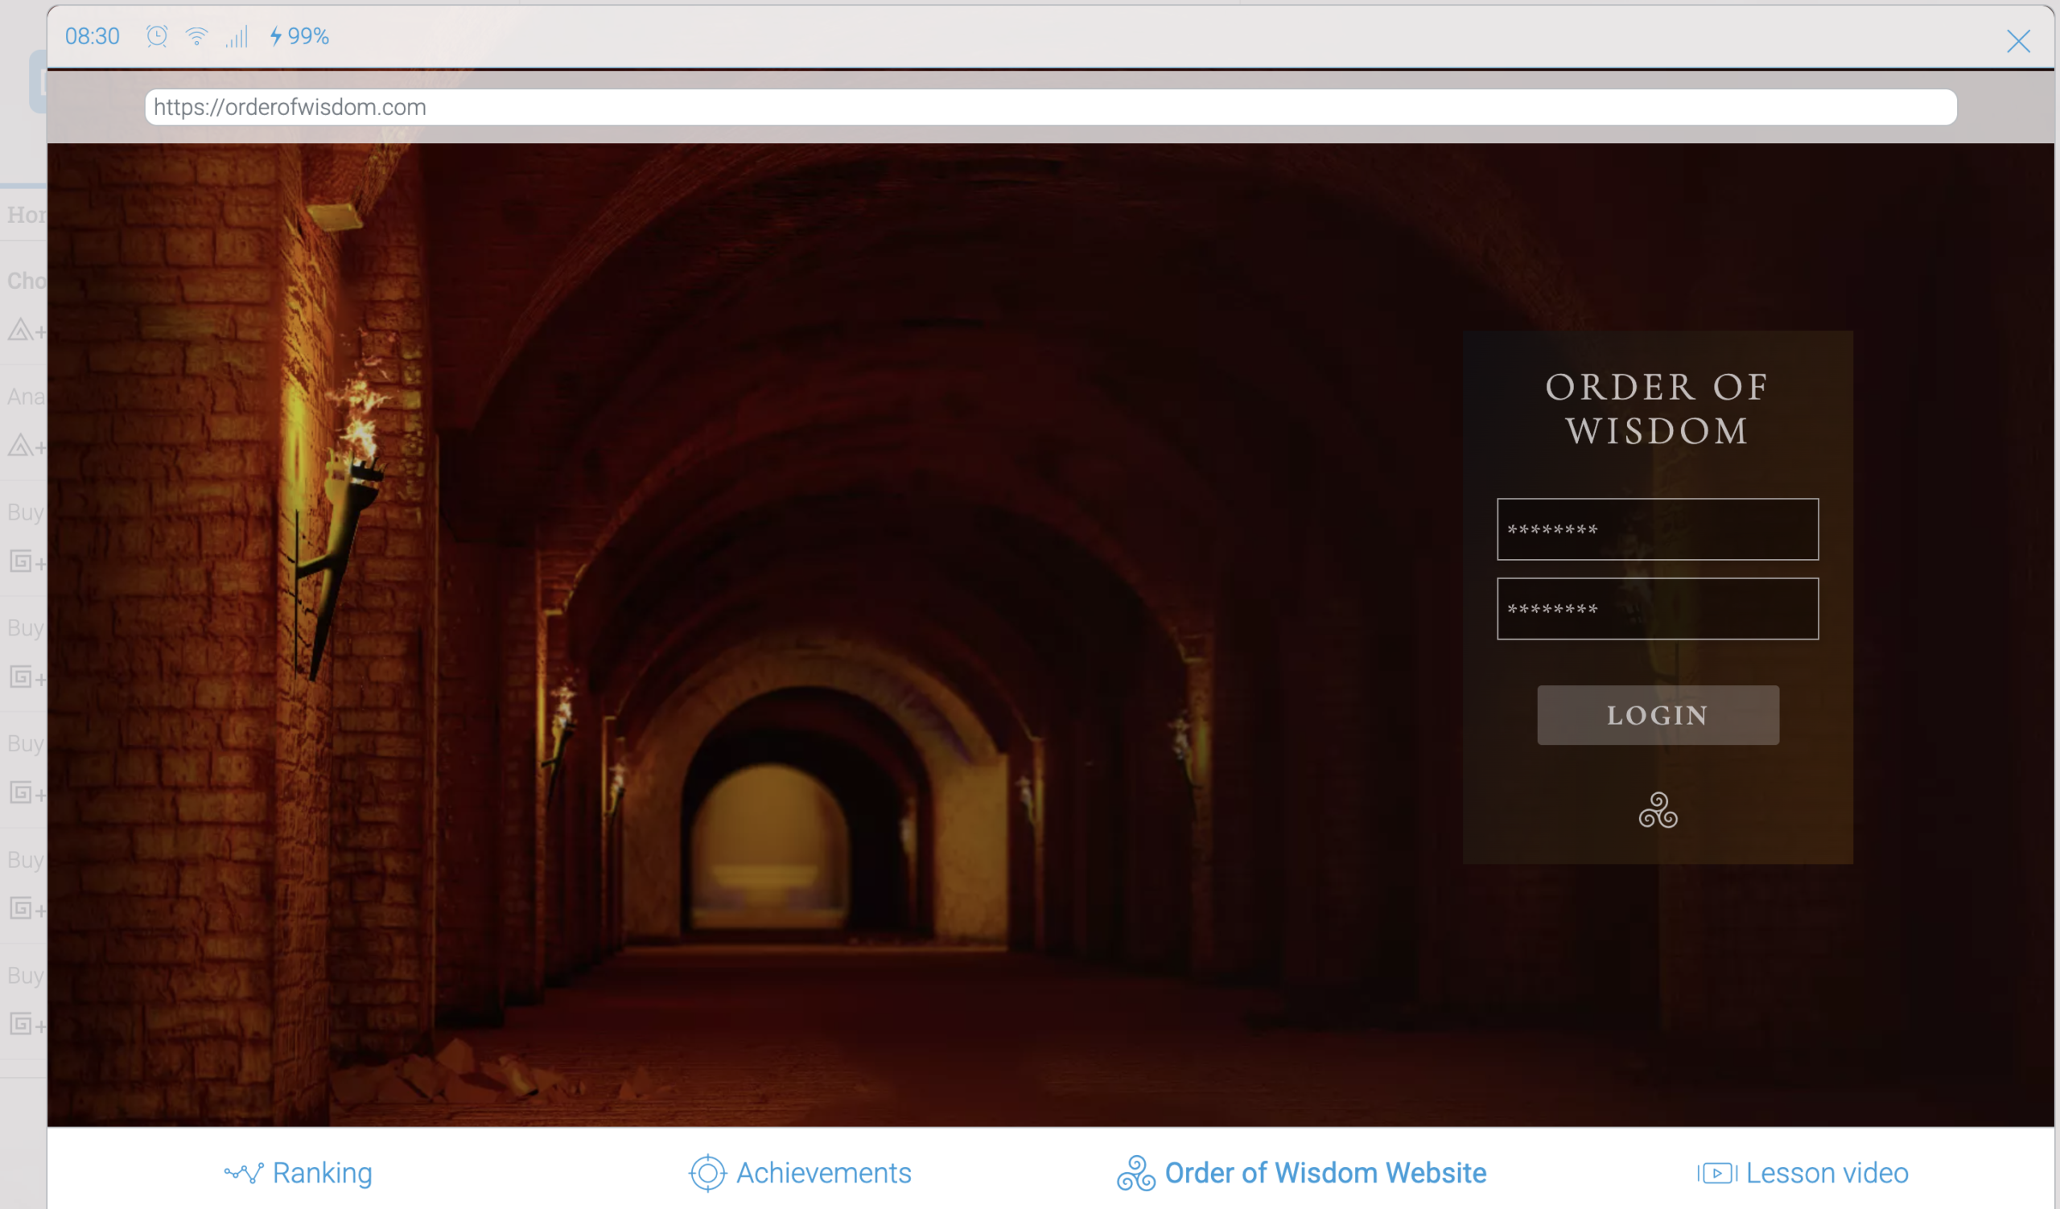
Task: Click the alarm clock status icon
Action: (x=157, y=36)
